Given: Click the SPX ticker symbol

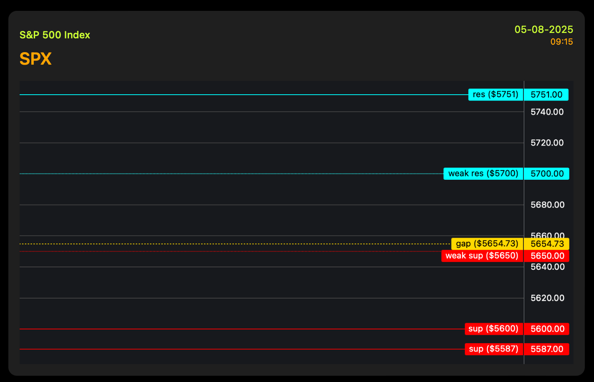Looking at the screenshot, I should (36, 59).
